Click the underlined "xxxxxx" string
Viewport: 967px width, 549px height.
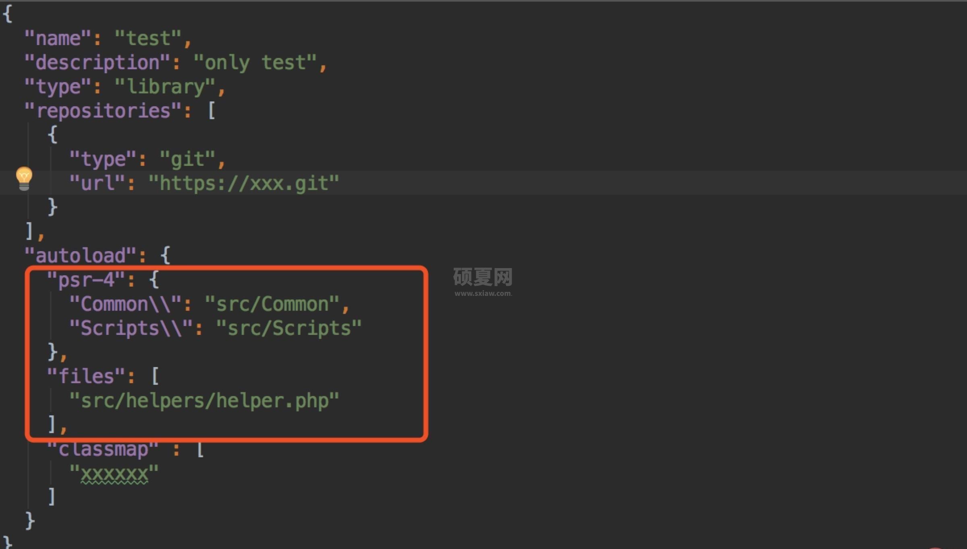114,474
